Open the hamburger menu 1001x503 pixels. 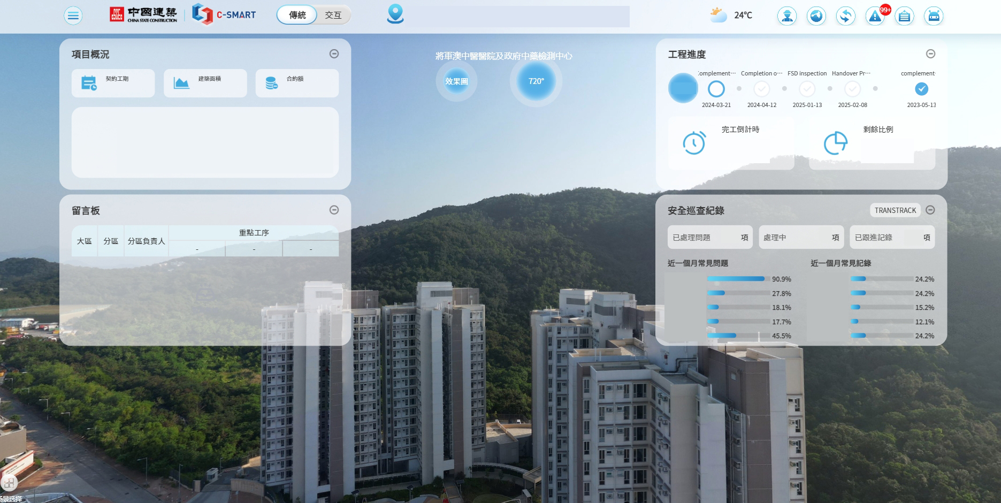click(73, 16)
